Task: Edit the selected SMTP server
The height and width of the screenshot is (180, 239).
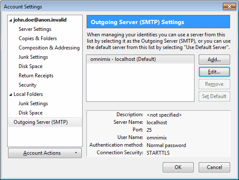Action: point(214,72)
